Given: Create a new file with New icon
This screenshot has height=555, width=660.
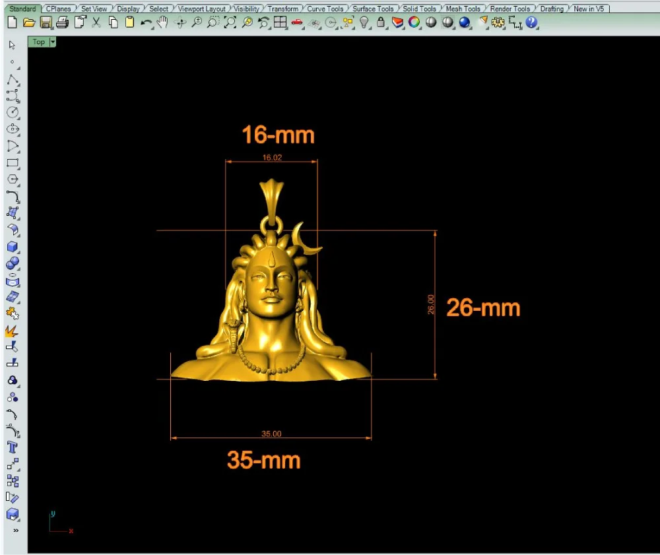Looking at the screenshot, I should (x=12, y=22).
